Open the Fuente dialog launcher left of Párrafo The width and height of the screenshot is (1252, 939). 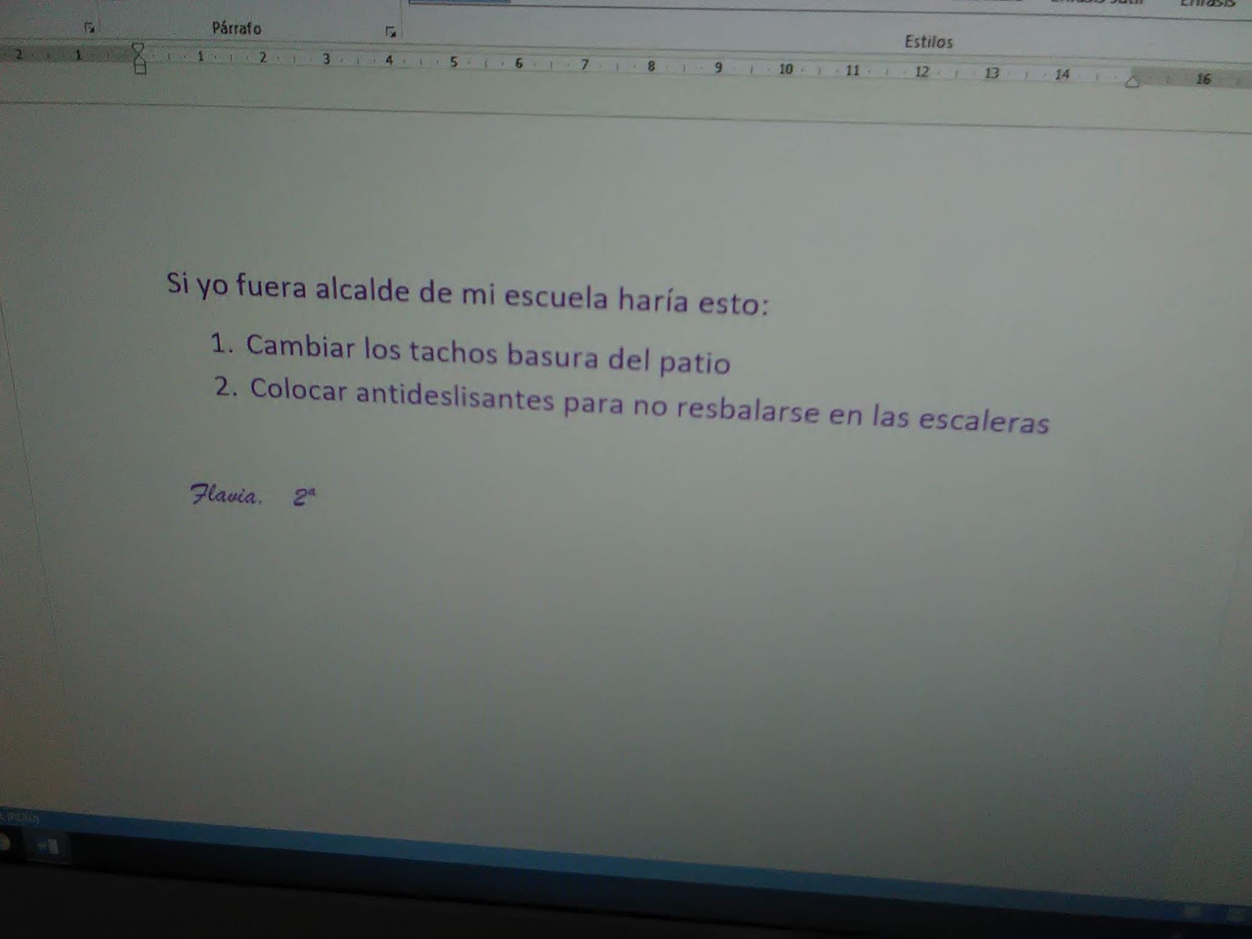tap(90, 28)
